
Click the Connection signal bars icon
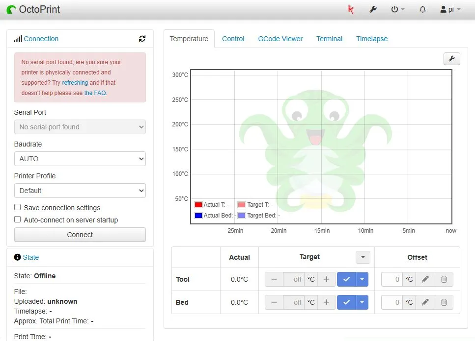coord(18,39)
